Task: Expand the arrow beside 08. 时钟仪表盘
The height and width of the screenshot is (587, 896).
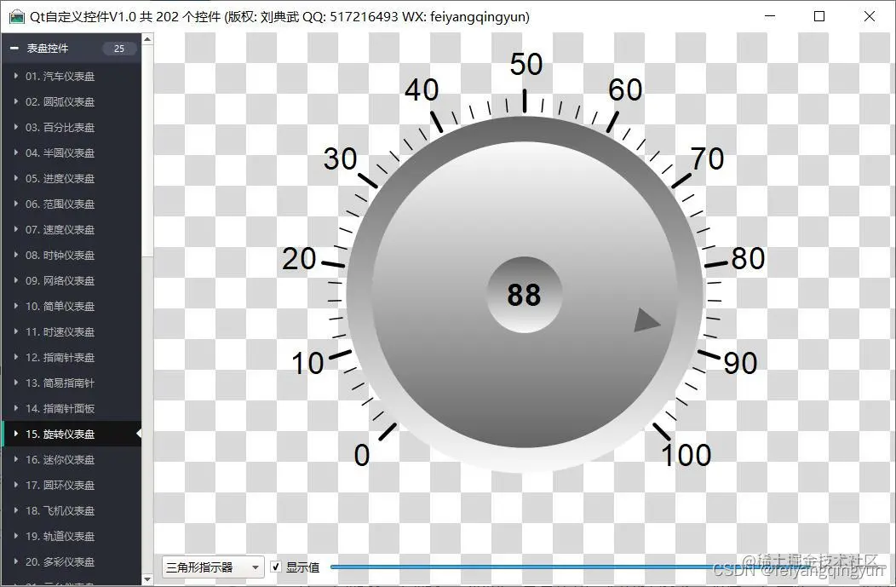Action: pos(16,255)
